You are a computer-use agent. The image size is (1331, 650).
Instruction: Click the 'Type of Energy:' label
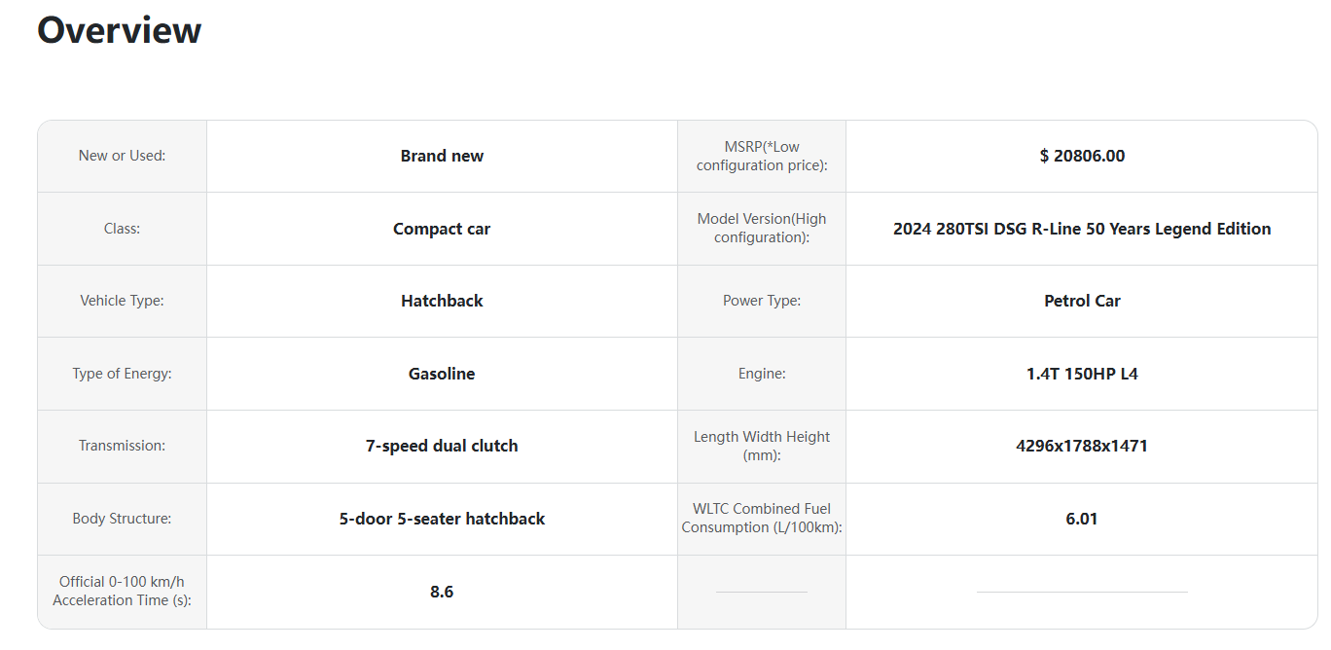coord(122,374)
